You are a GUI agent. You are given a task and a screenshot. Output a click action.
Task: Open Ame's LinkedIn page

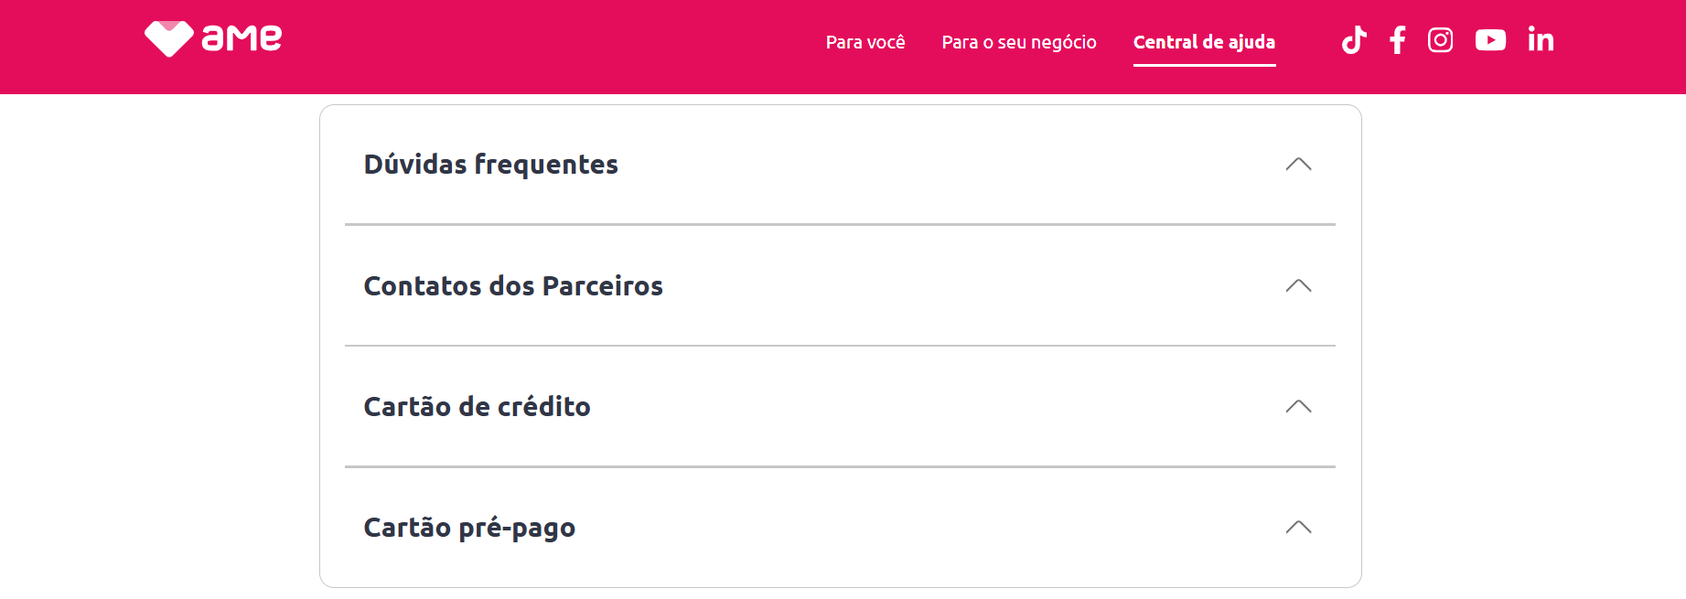1541,40
